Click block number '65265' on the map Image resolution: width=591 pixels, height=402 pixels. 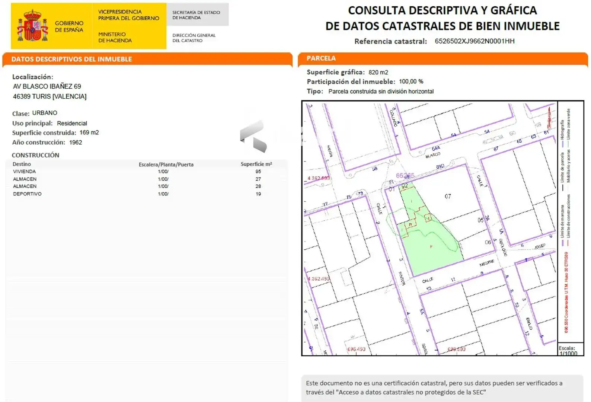(x=405, y=175)
